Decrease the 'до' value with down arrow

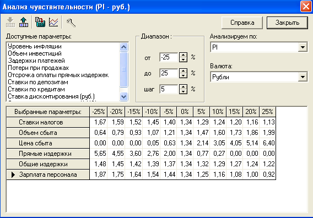click(183, 75)
